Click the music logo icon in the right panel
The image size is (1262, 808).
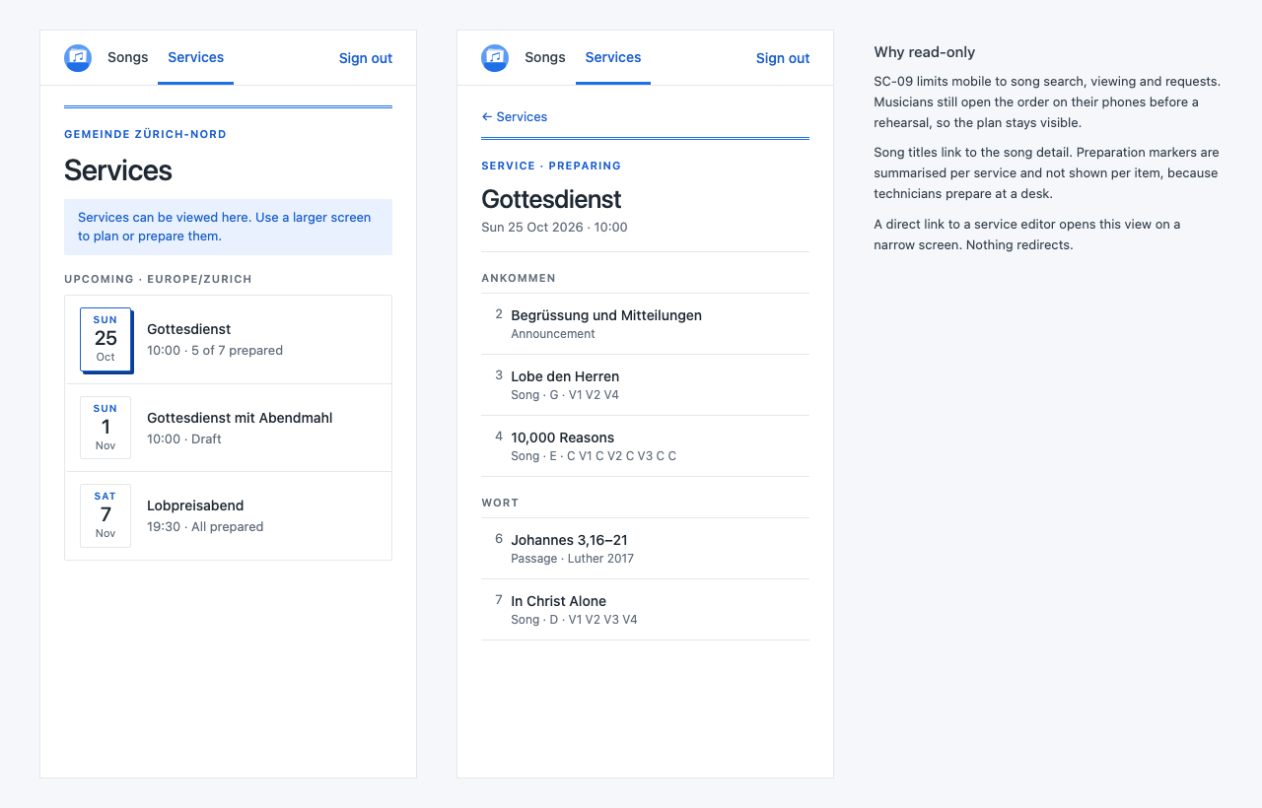tap(495, 58)
